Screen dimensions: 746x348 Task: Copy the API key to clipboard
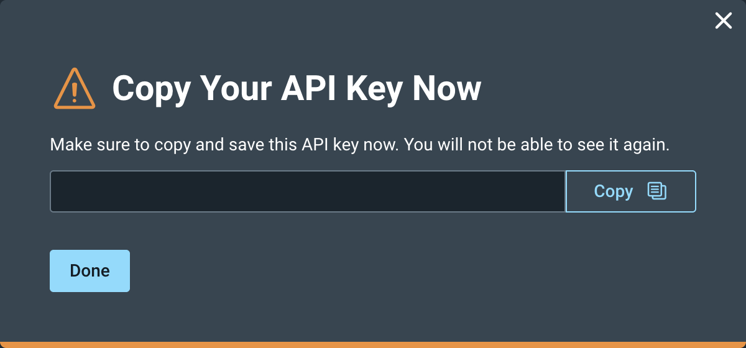630,191
